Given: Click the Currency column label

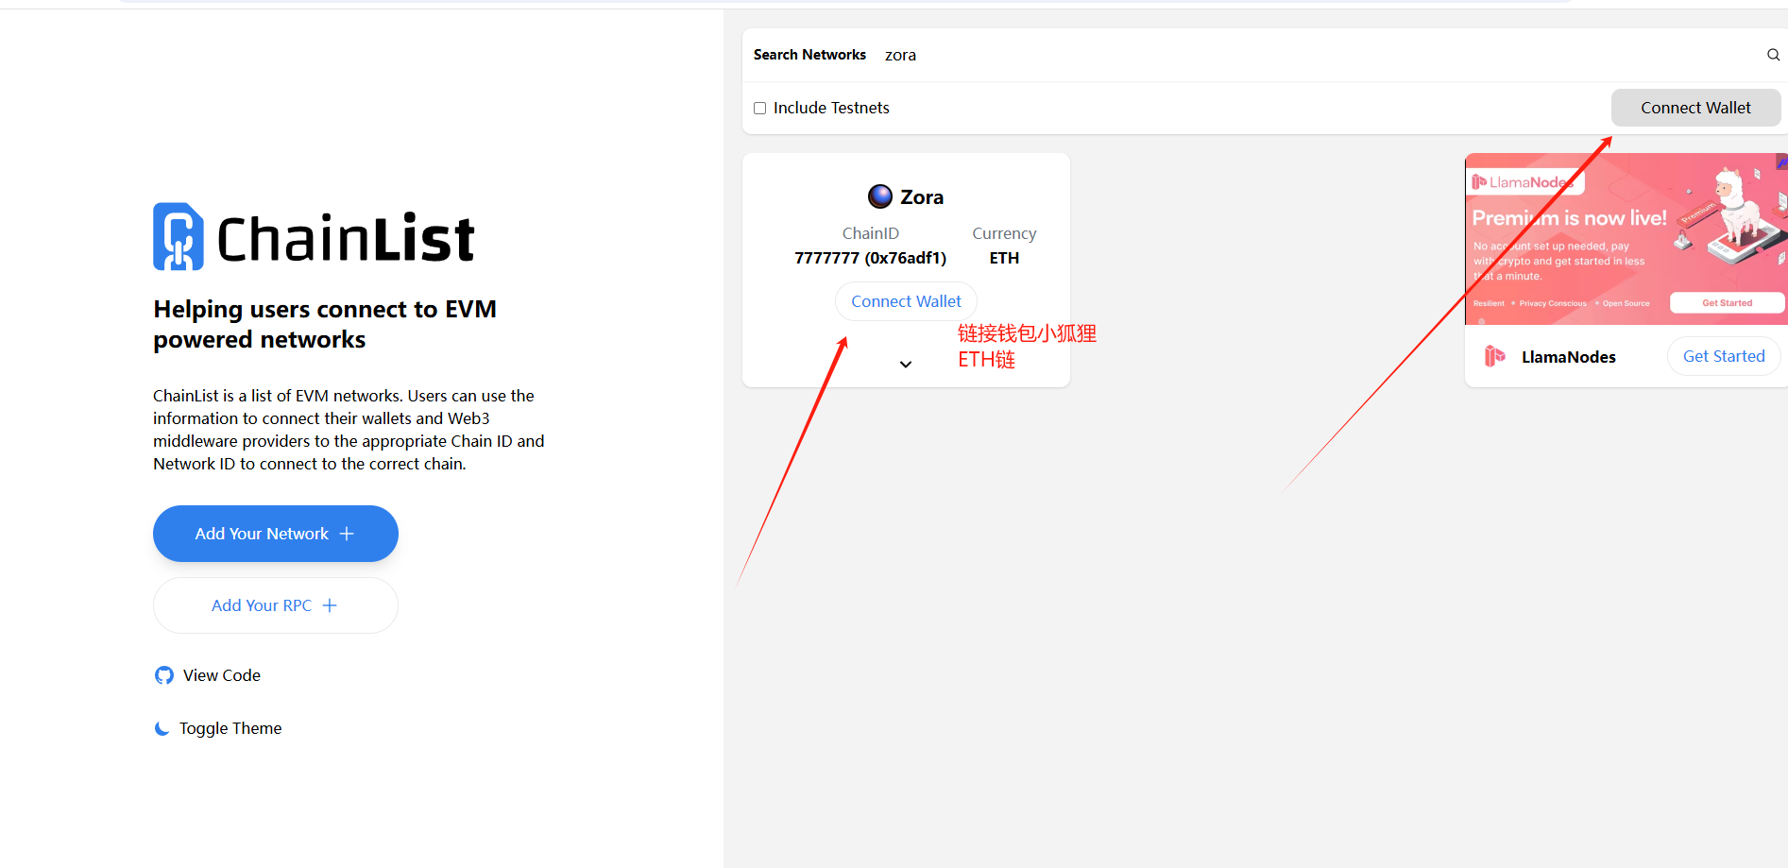Looking at the screenshot, I should point(1004,233).
